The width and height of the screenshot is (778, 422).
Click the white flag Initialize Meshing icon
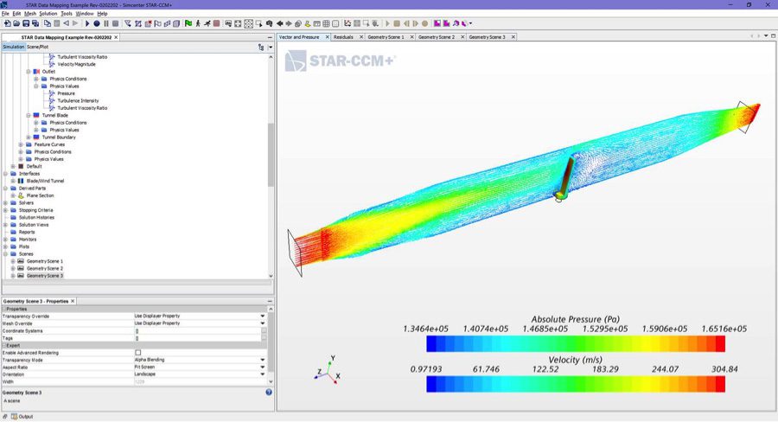click(x=158, y=23)
